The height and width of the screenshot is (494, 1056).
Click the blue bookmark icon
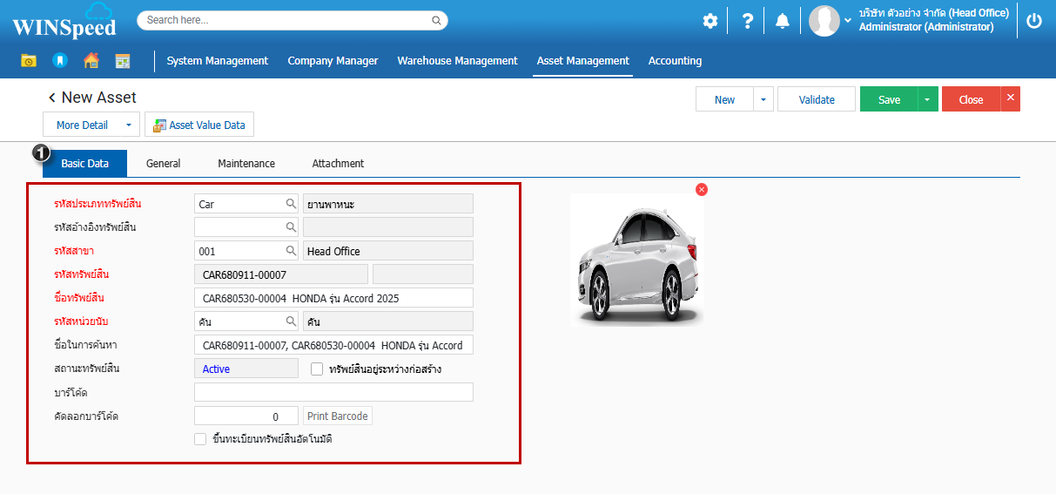pyautogui.click(x=60, y=61)
